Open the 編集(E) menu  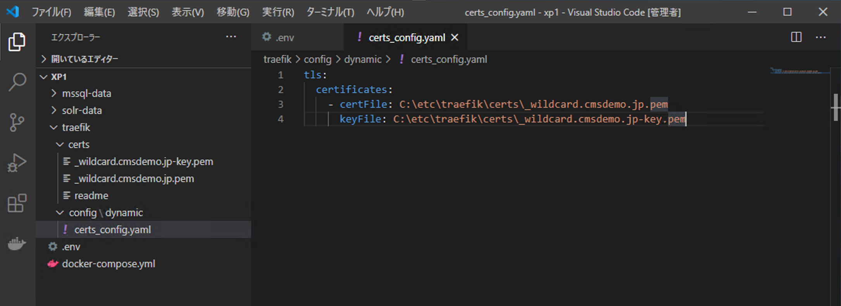[99, 12]
